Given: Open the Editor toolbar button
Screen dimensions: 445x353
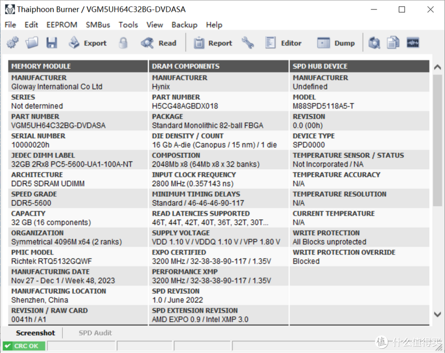Looking at the screenshot, I should 283,43.
